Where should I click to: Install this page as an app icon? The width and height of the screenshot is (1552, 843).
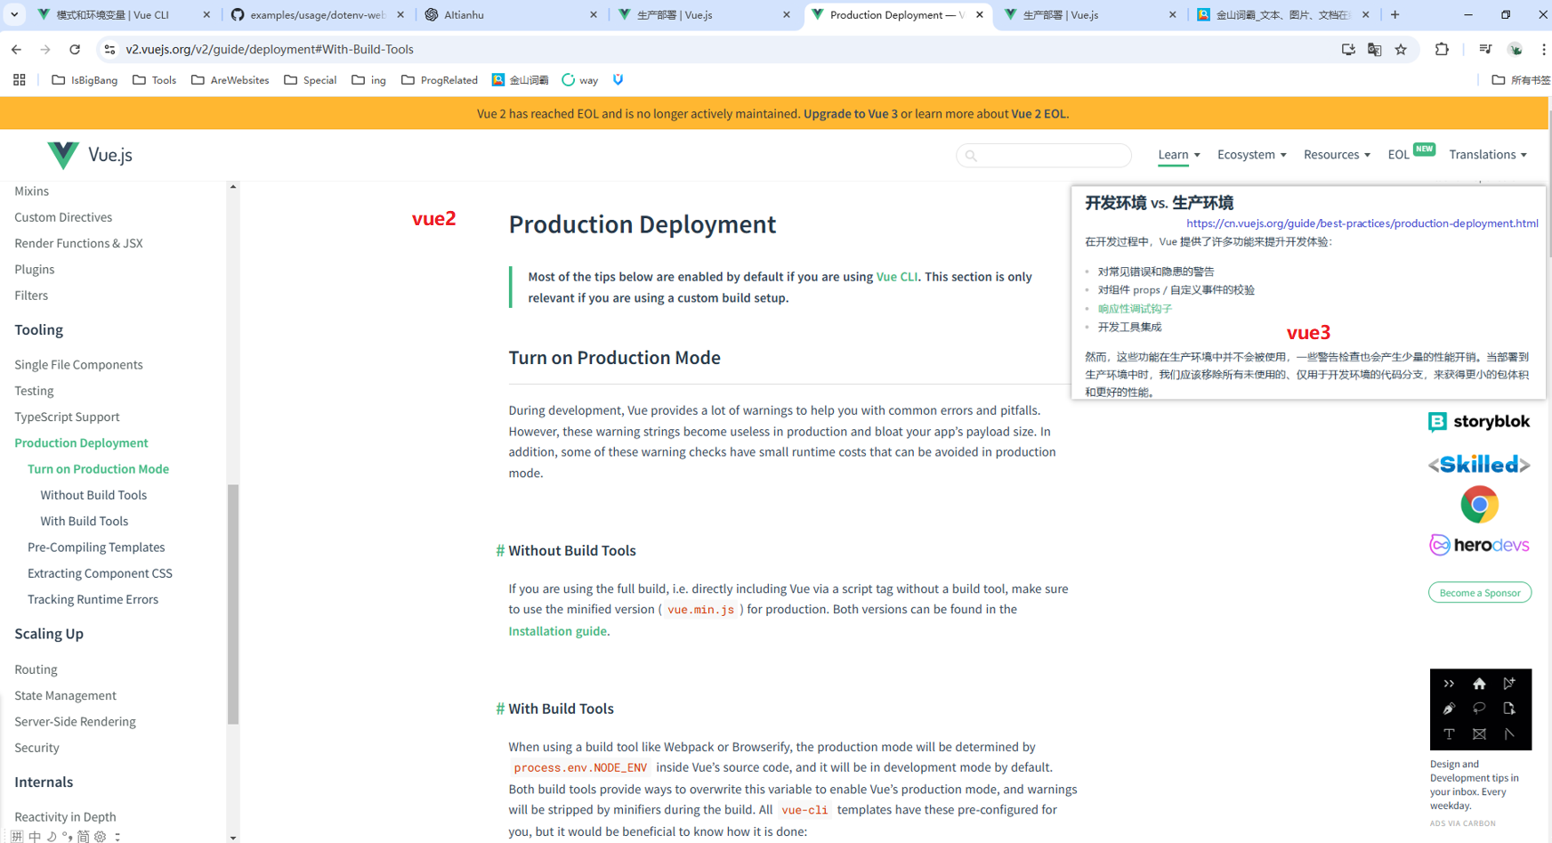(x=1348, y=49)
